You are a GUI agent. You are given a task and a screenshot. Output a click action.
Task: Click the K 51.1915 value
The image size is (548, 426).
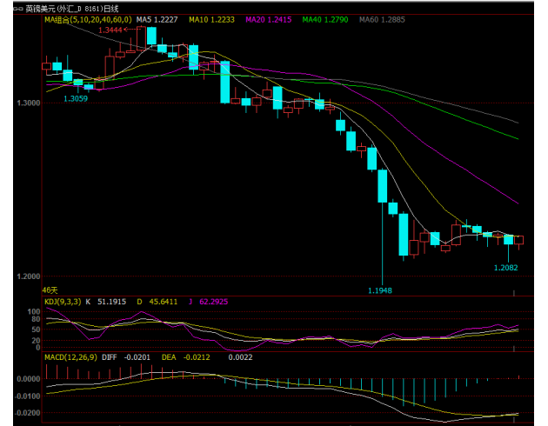[x=106, y=302]
